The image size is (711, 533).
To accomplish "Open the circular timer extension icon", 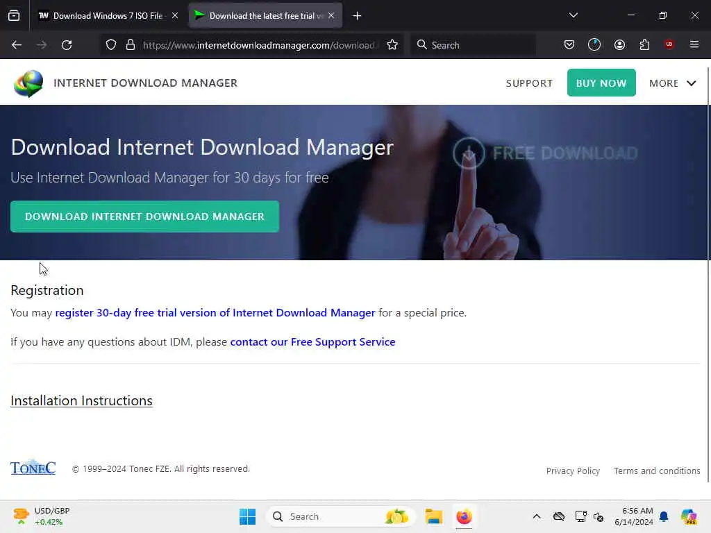I will click(x=594, y=44).
